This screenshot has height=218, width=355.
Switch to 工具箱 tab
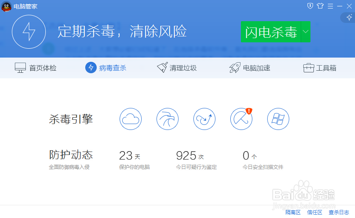pos(320,68)
